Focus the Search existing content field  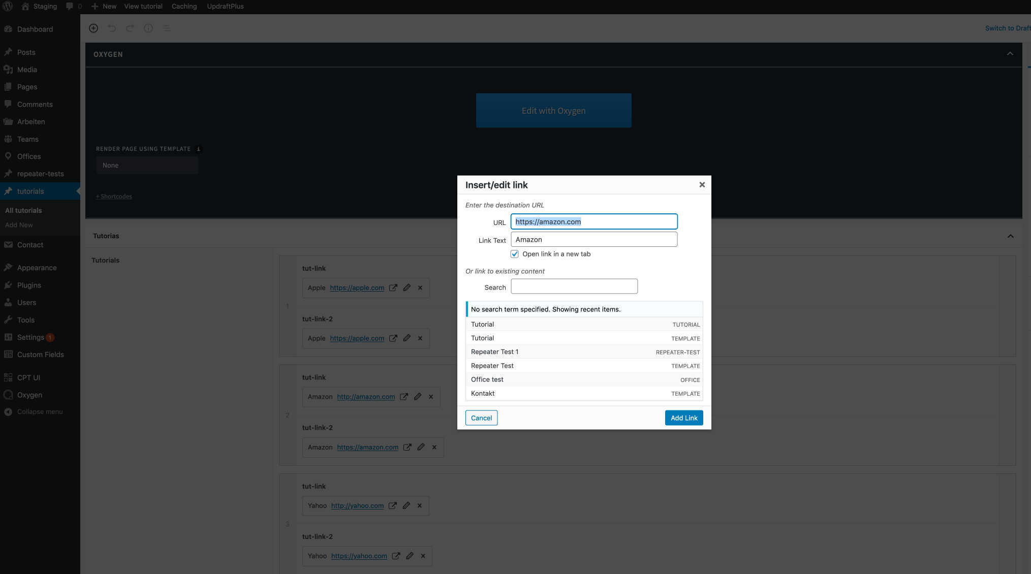[x=574, y=287]
